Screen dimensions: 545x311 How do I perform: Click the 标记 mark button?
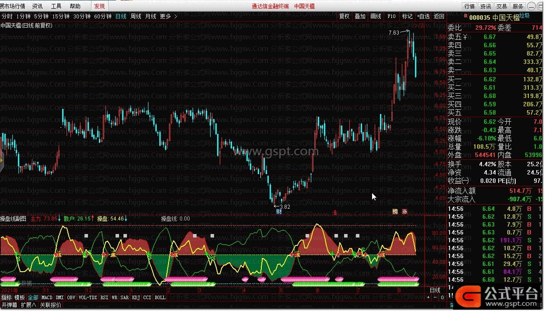click(407, 16)
